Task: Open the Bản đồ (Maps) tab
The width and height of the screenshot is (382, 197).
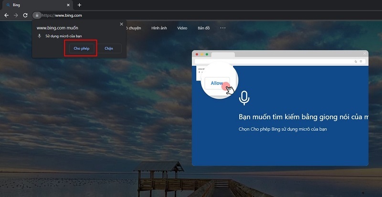Action: coord(204,28)
